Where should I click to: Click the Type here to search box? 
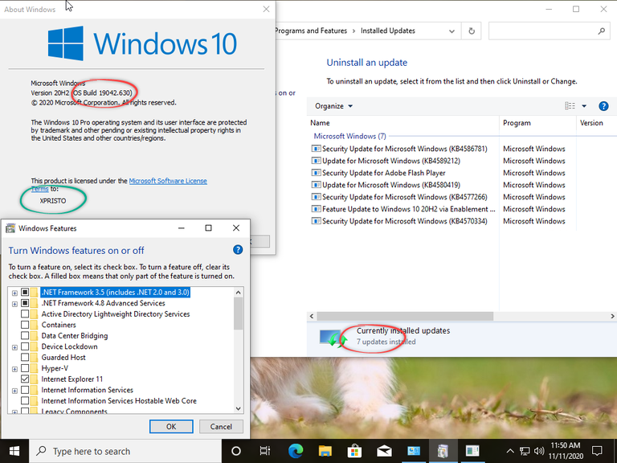point(125,451)
